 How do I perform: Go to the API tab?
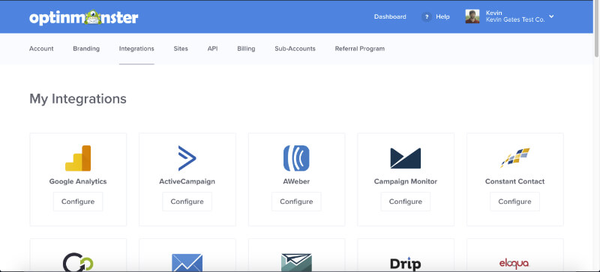(213, 49)
